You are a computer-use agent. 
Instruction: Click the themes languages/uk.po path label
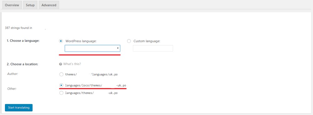91,74
